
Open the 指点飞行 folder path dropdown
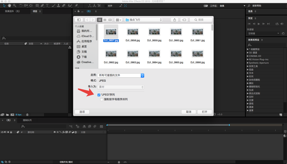click(143, 20)
